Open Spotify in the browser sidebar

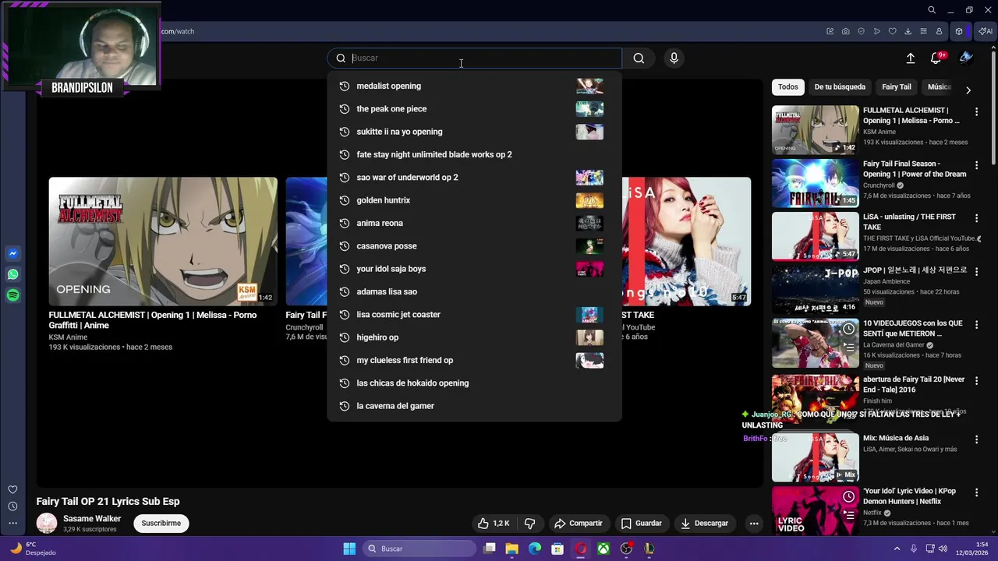(12, 295)
